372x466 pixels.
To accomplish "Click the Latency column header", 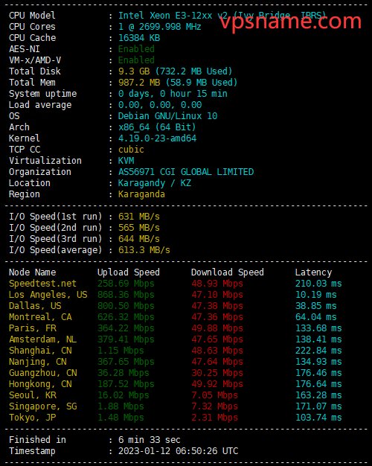I will pos(313,272).
